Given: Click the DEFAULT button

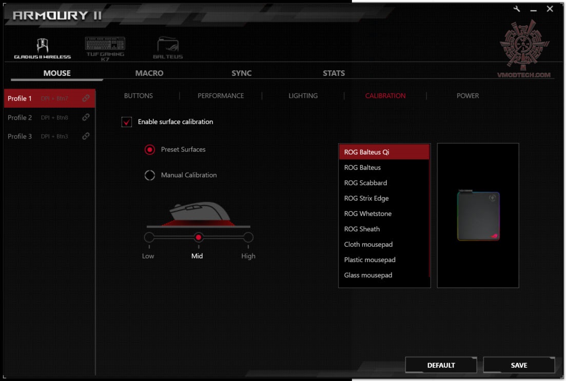Looking at the screenshot, I should coord(441,365).
